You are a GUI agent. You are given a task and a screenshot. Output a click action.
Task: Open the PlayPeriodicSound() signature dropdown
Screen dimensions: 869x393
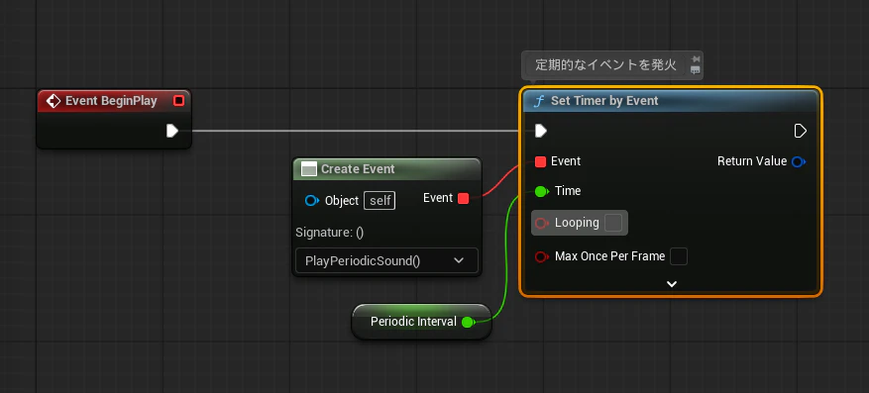pyautogui.click(x=386, y=260)
